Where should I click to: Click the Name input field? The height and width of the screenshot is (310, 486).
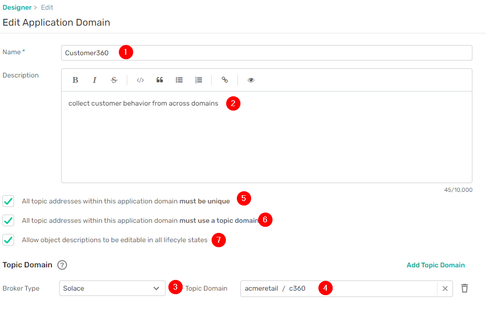point(291,53)
